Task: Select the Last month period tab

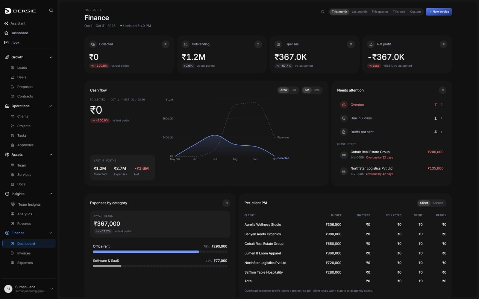Action: [359, 12]
